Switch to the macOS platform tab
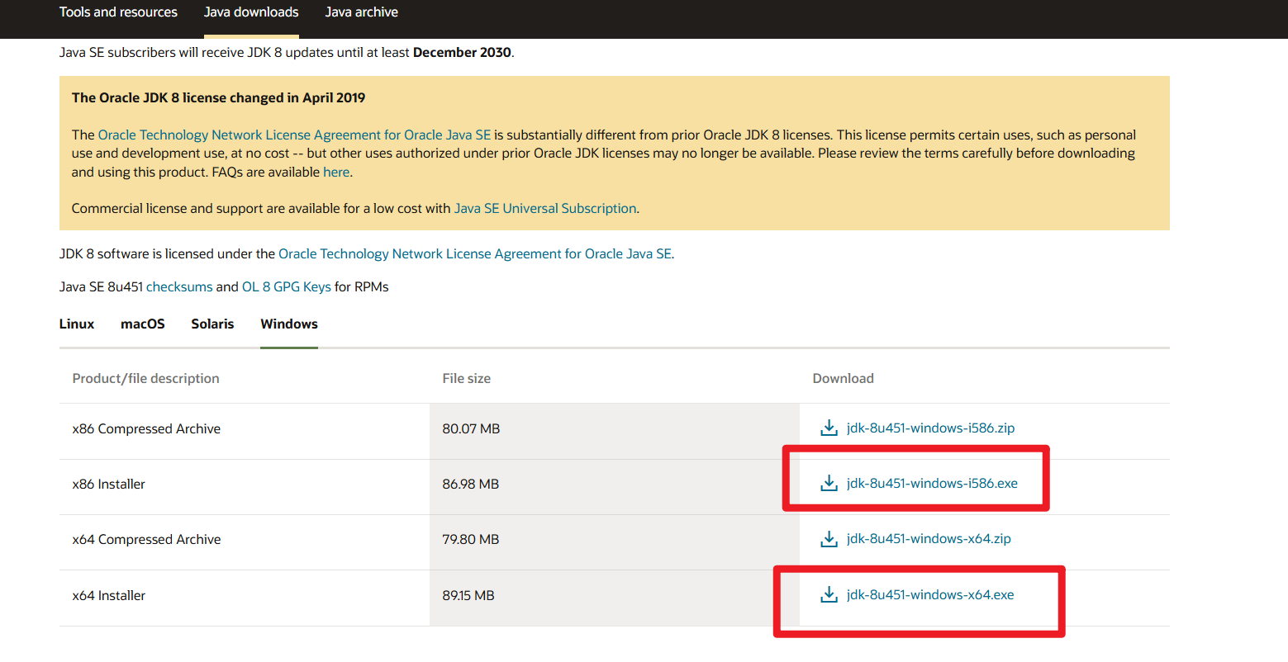Viewport: 1288px width, 662px height. coord(142,324)
